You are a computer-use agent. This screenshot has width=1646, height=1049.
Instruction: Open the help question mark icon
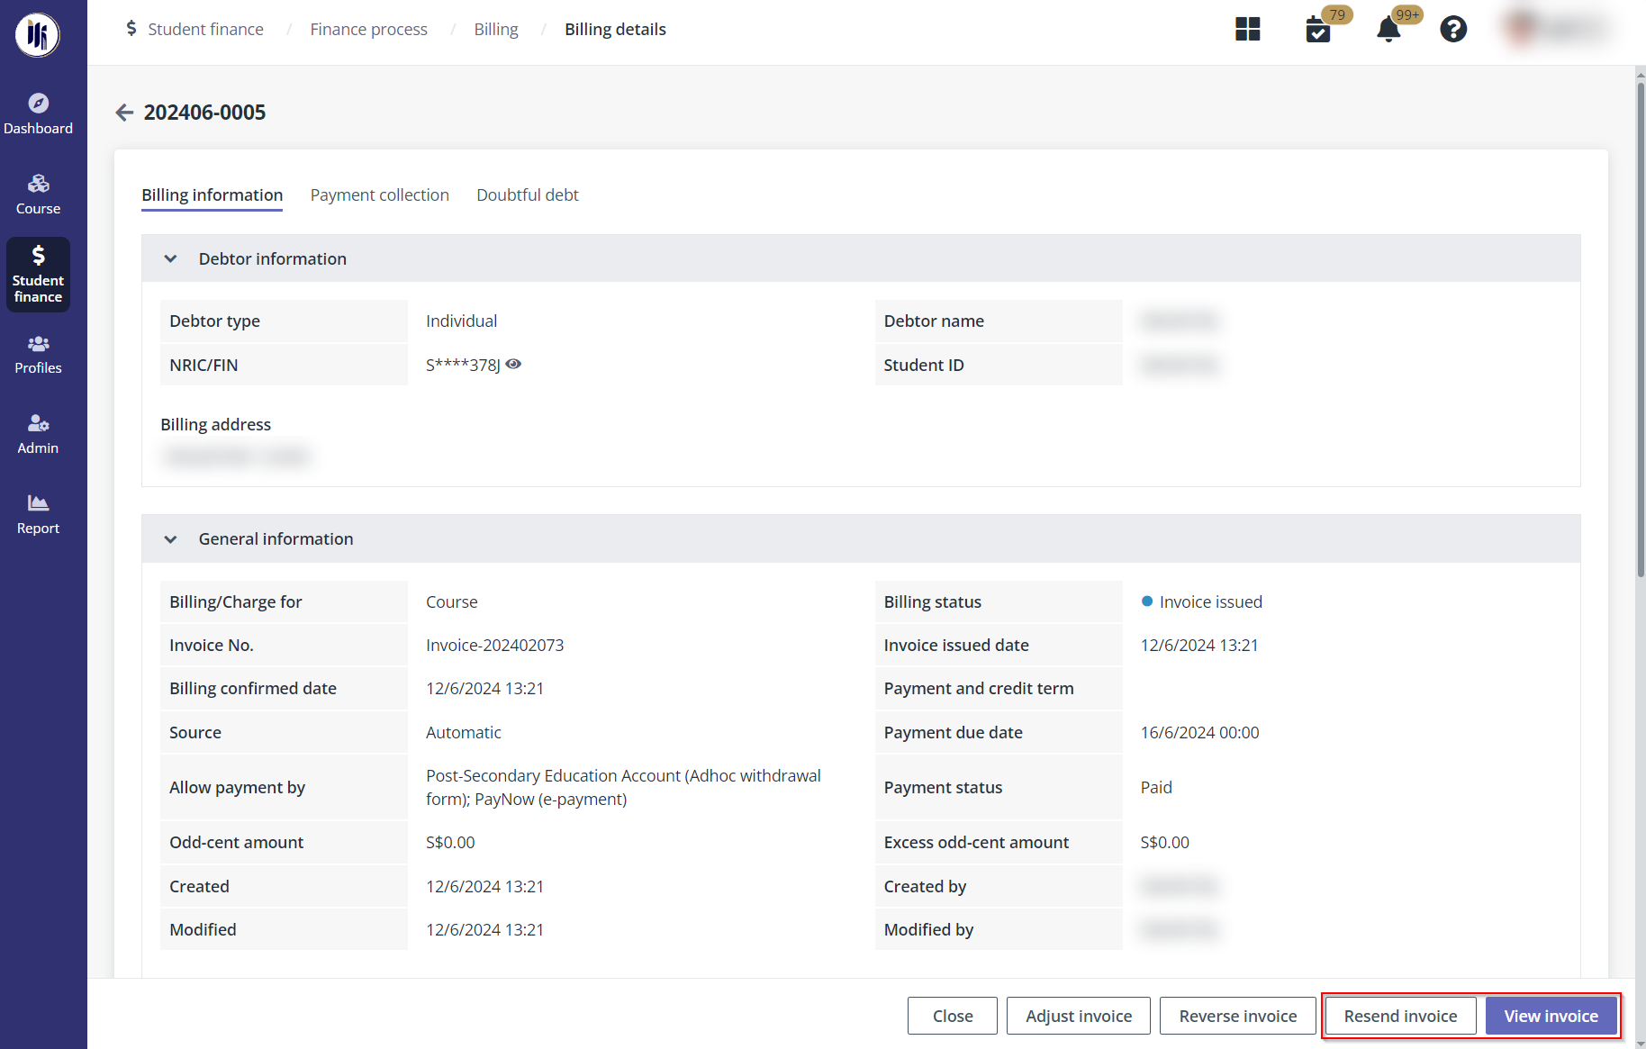tap(1453, 30)
